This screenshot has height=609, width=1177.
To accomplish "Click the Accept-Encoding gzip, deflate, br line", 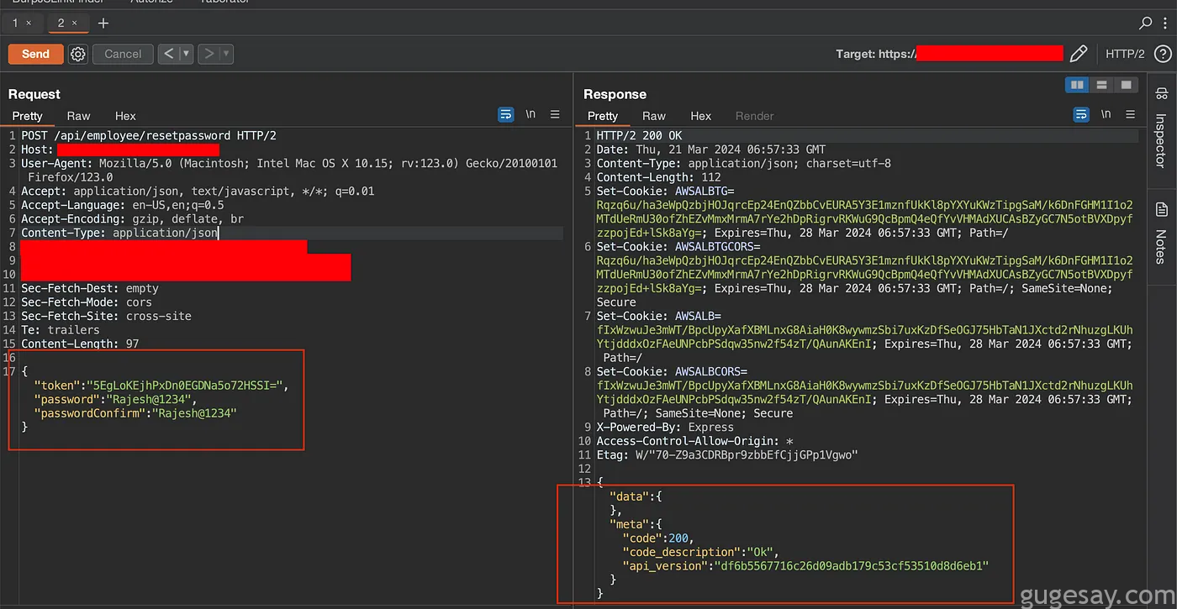I will click(133, 218).
